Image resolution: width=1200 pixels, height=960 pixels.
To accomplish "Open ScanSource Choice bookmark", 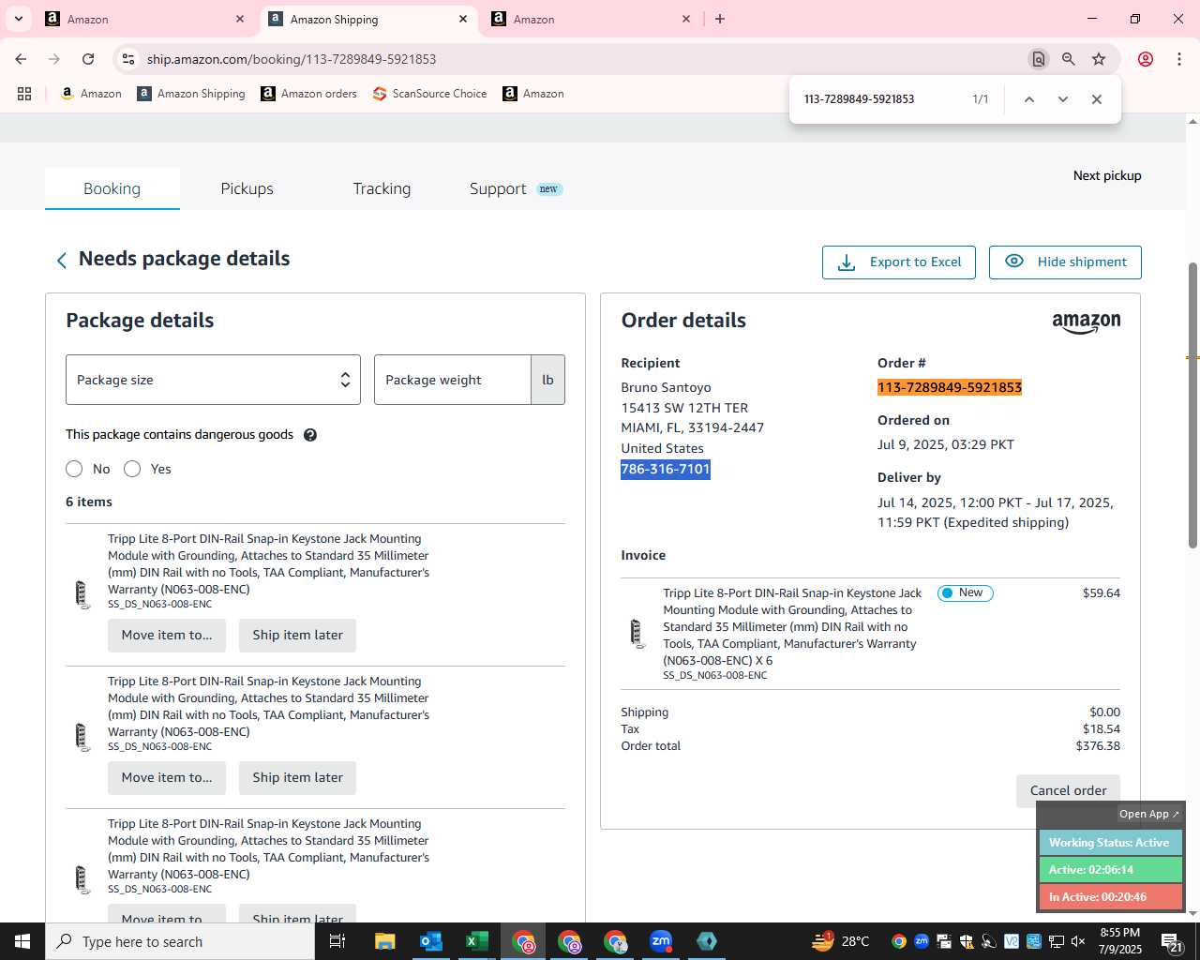I will pos(429,94).
